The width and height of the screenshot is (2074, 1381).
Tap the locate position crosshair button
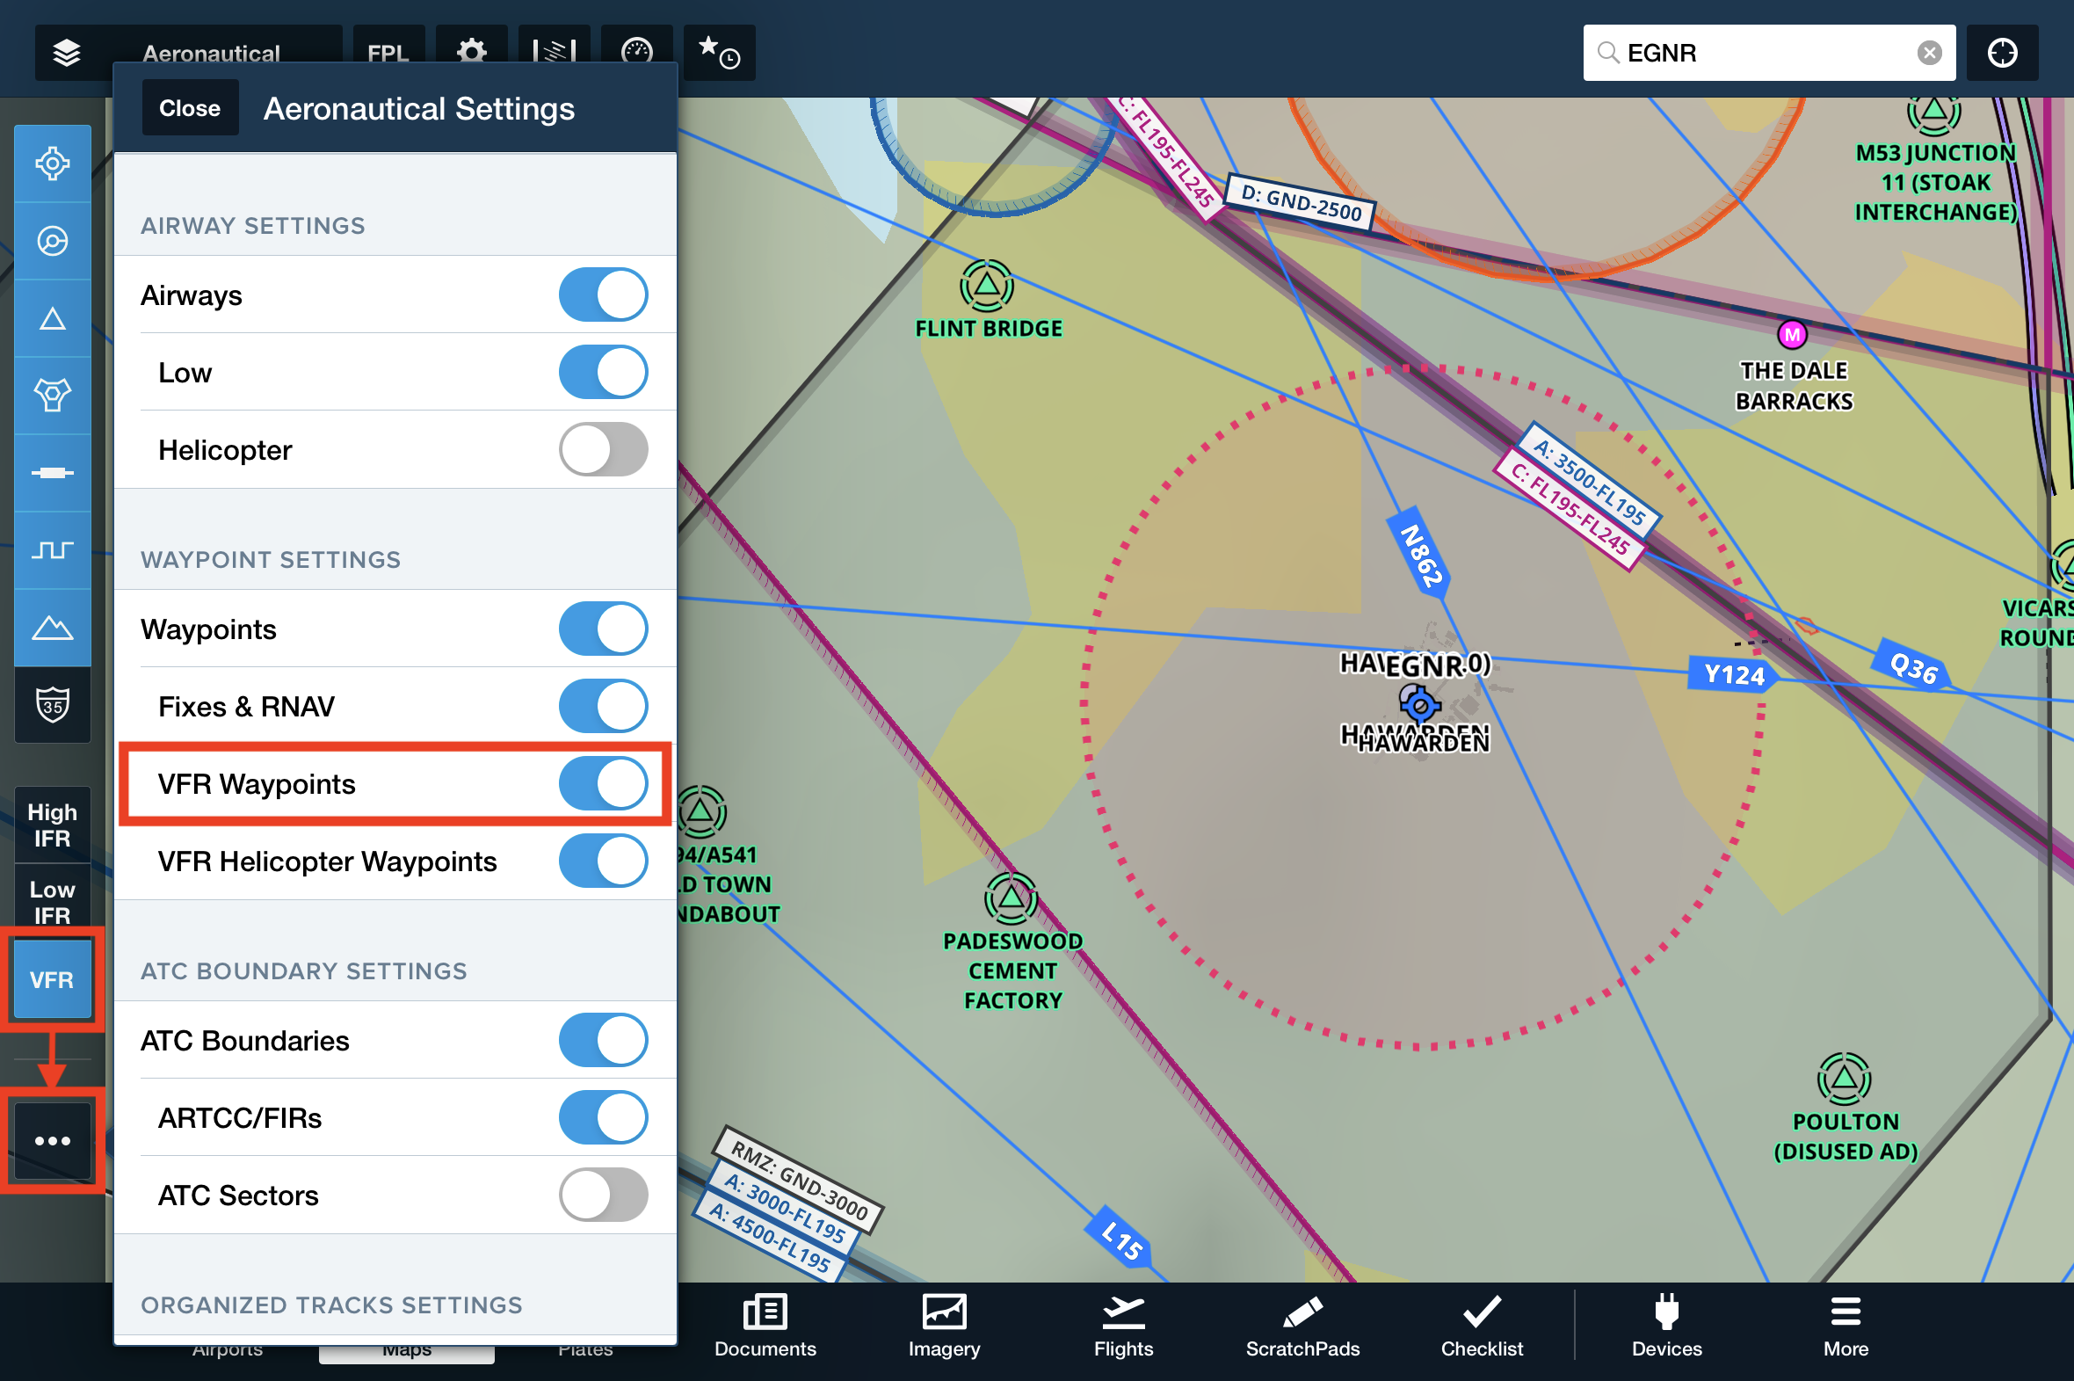coord(2002,53)
